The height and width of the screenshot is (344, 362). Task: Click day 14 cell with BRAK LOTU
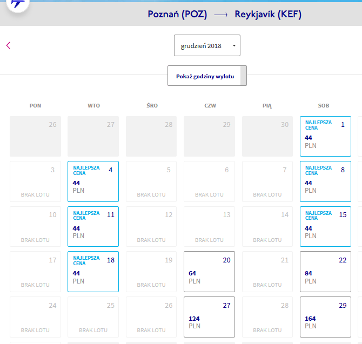click(x=267, y=227)
